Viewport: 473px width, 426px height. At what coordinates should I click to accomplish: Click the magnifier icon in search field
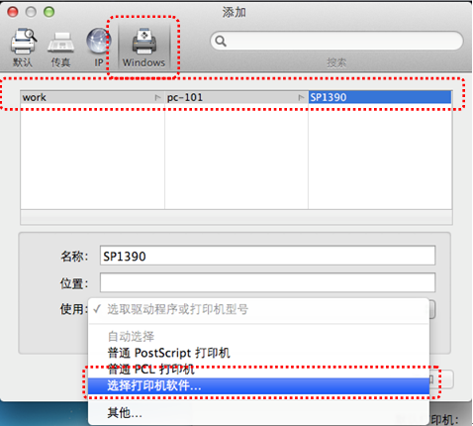[221, 41]
